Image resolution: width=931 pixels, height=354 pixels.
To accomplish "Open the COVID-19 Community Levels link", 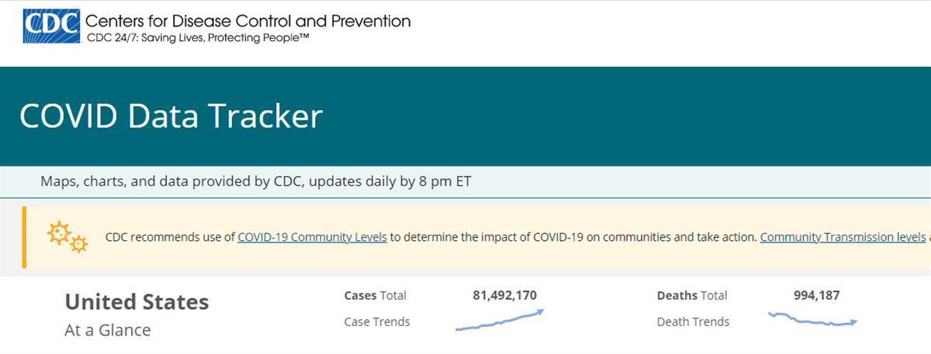I will 312,237.
